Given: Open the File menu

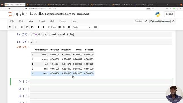Looking at the screenshot, I should 12,21.
